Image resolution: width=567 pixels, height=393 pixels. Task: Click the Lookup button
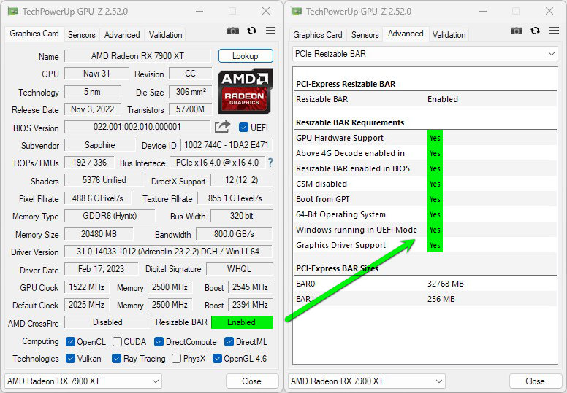point(246,56)
